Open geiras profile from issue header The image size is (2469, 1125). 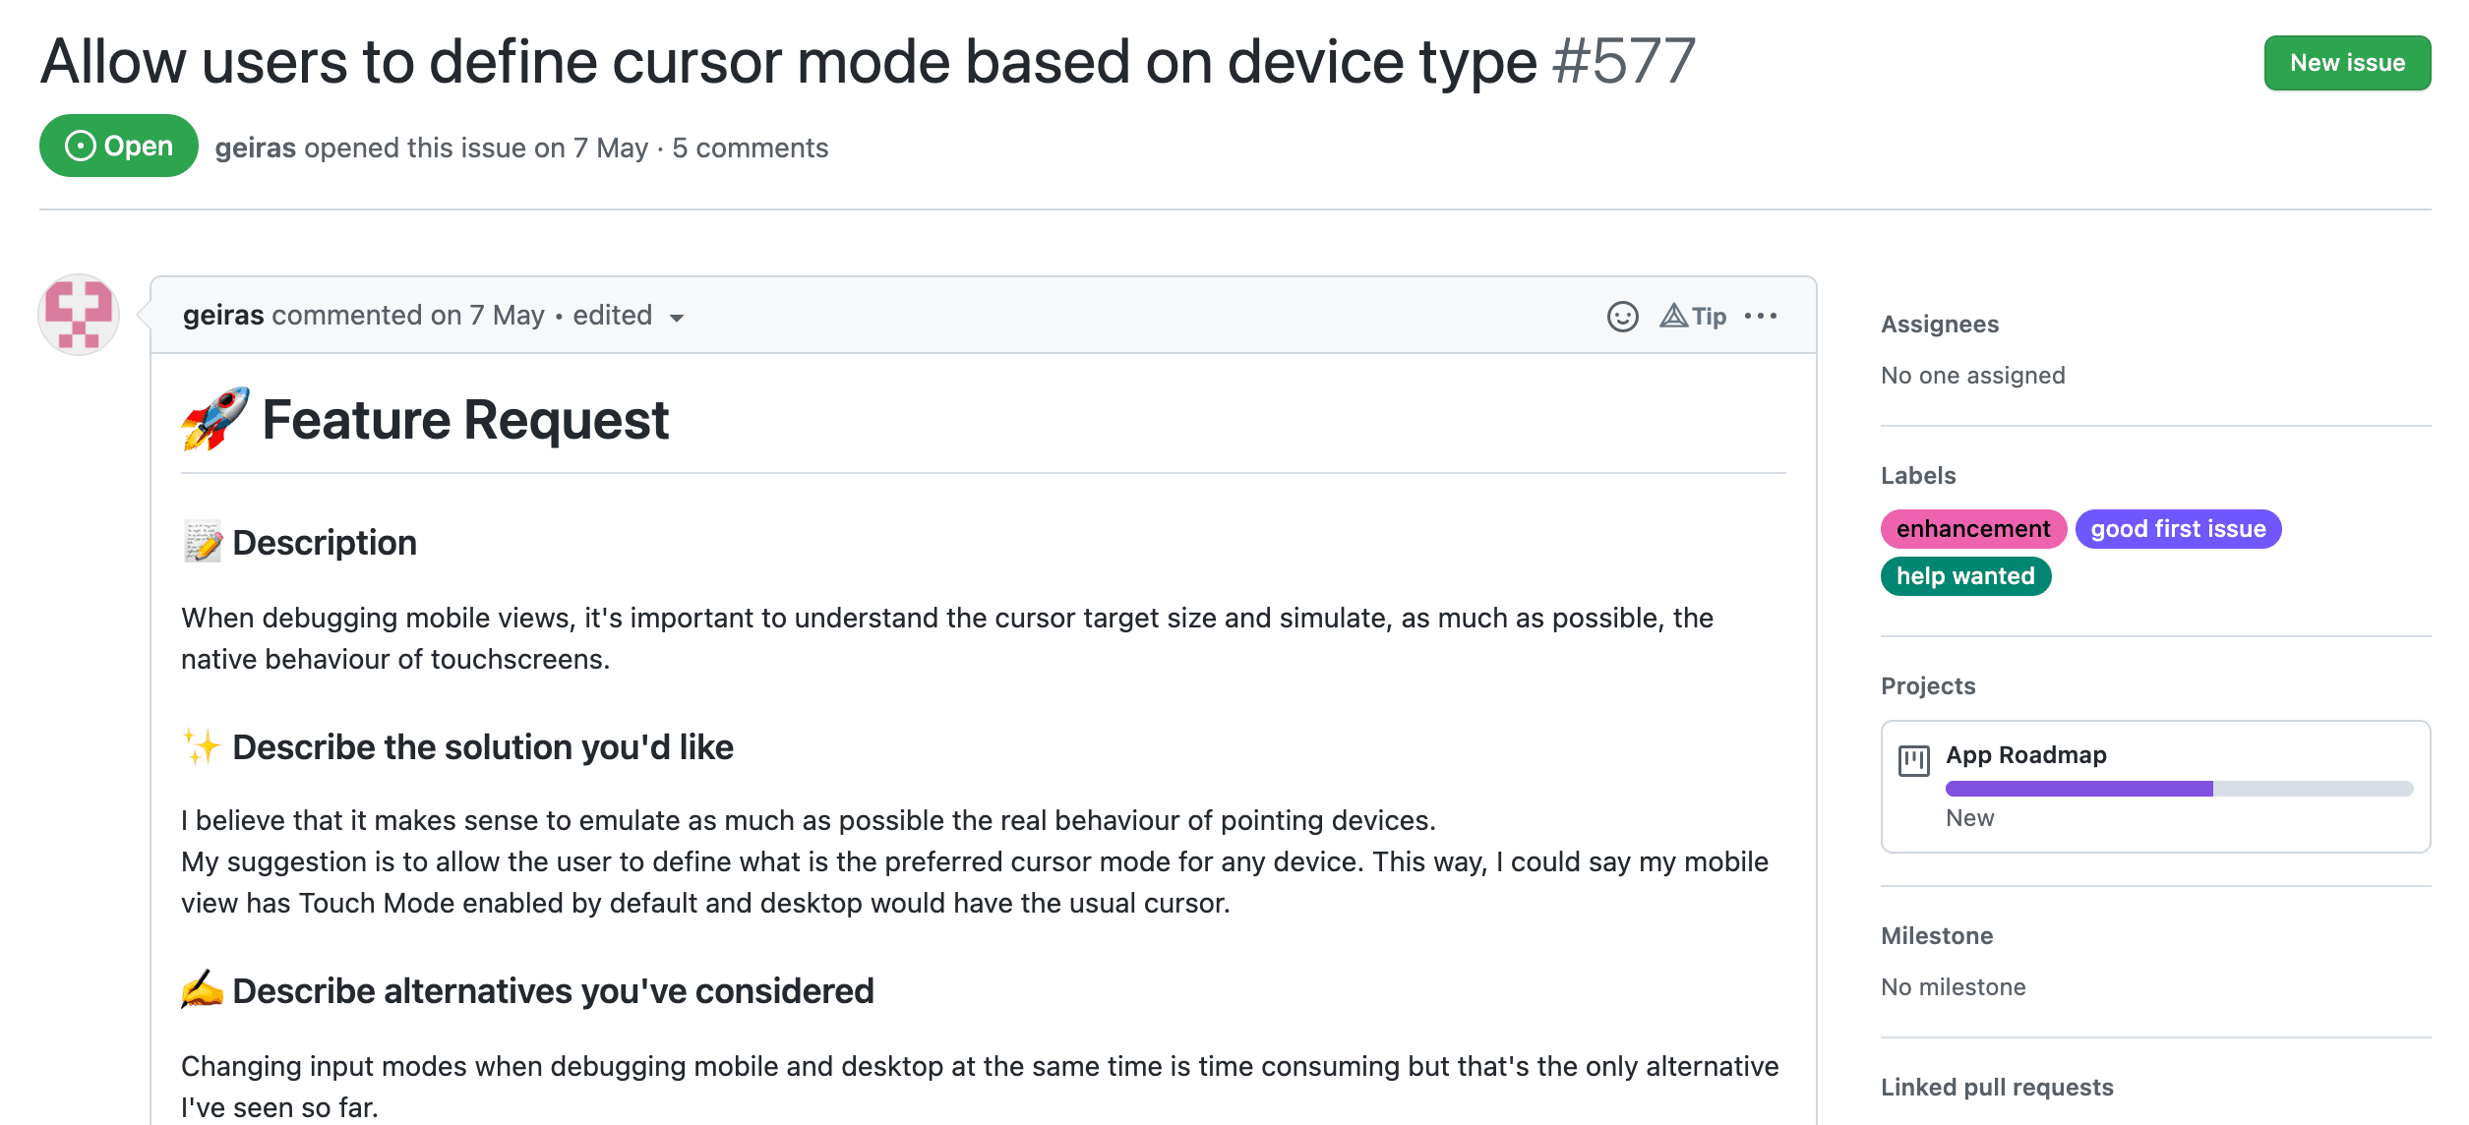(255, 148)
